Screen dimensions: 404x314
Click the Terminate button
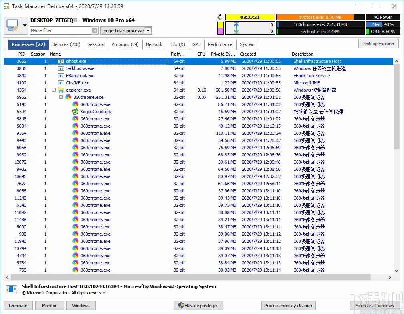pyautogui.click(x=18, y=306)
